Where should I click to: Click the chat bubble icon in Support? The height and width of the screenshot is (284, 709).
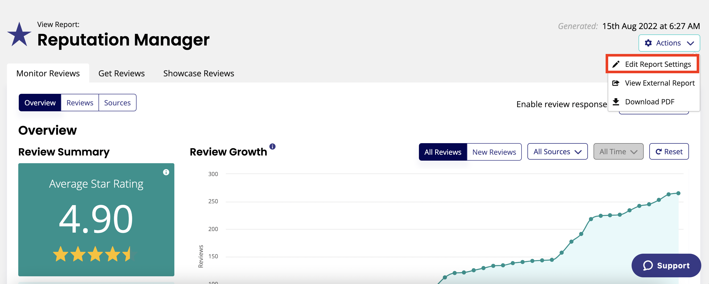click(x=648, y=265)
